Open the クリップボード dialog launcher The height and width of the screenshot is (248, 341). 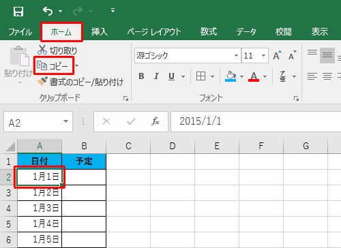coord(125,98)
